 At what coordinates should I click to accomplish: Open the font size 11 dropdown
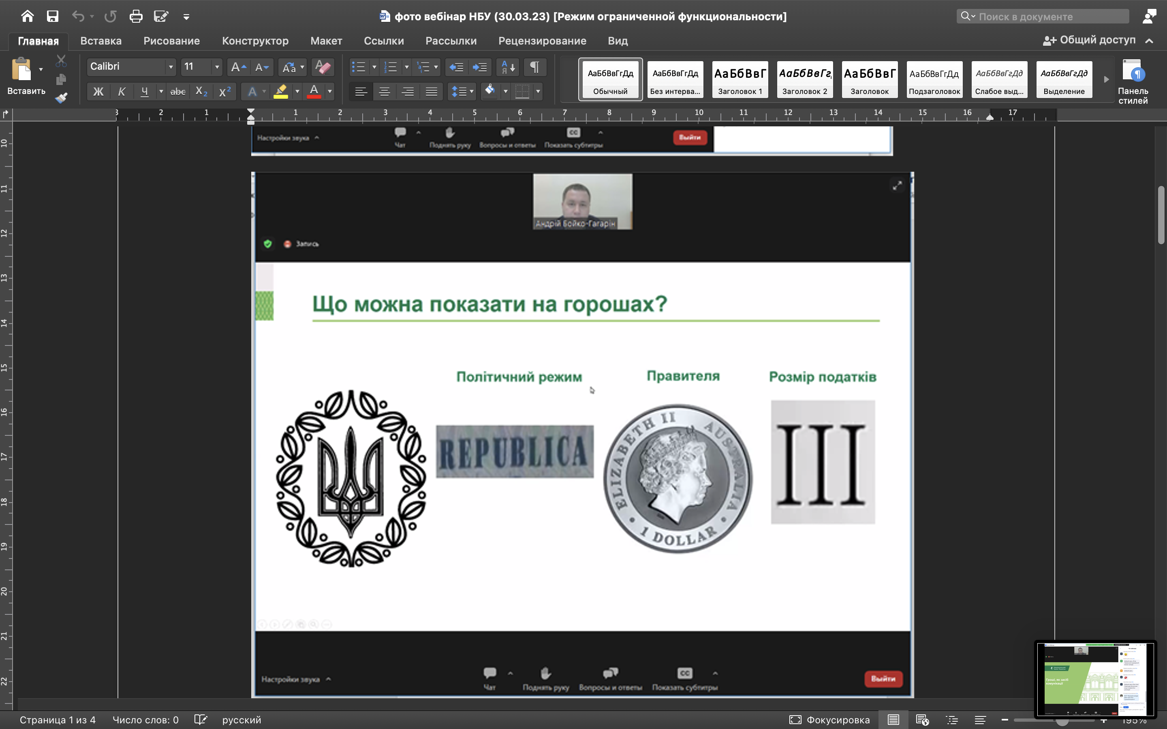tap(217, 66)
